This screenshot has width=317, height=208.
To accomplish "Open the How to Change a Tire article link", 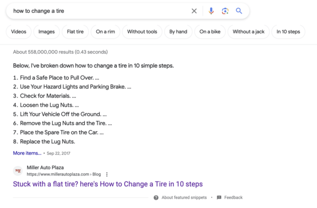I will point(108,184).
